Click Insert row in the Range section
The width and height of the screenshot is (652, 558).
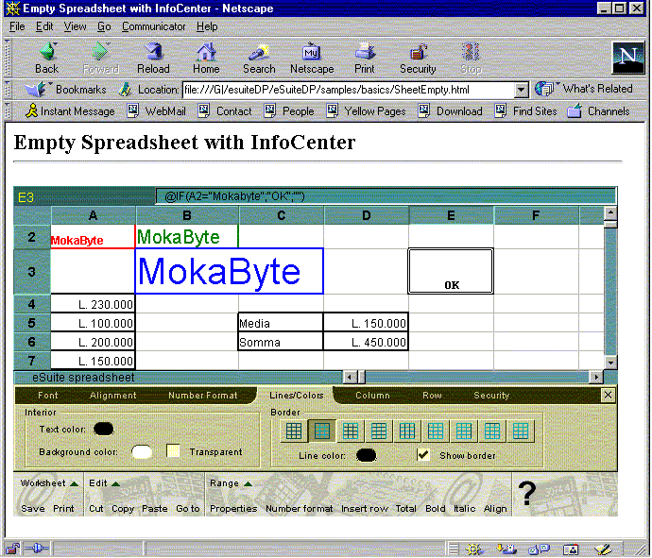pyautogui.click(x=364, y=509)
